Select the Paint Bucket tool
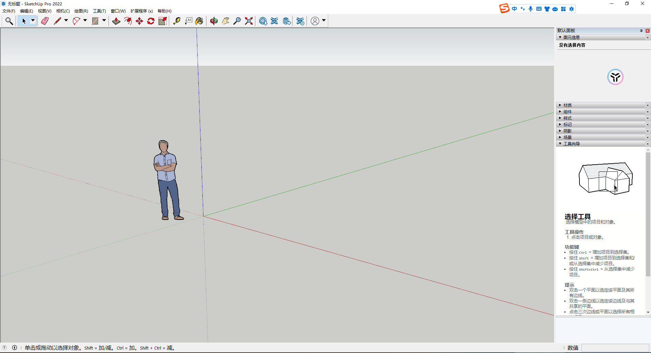 [199, 21]
